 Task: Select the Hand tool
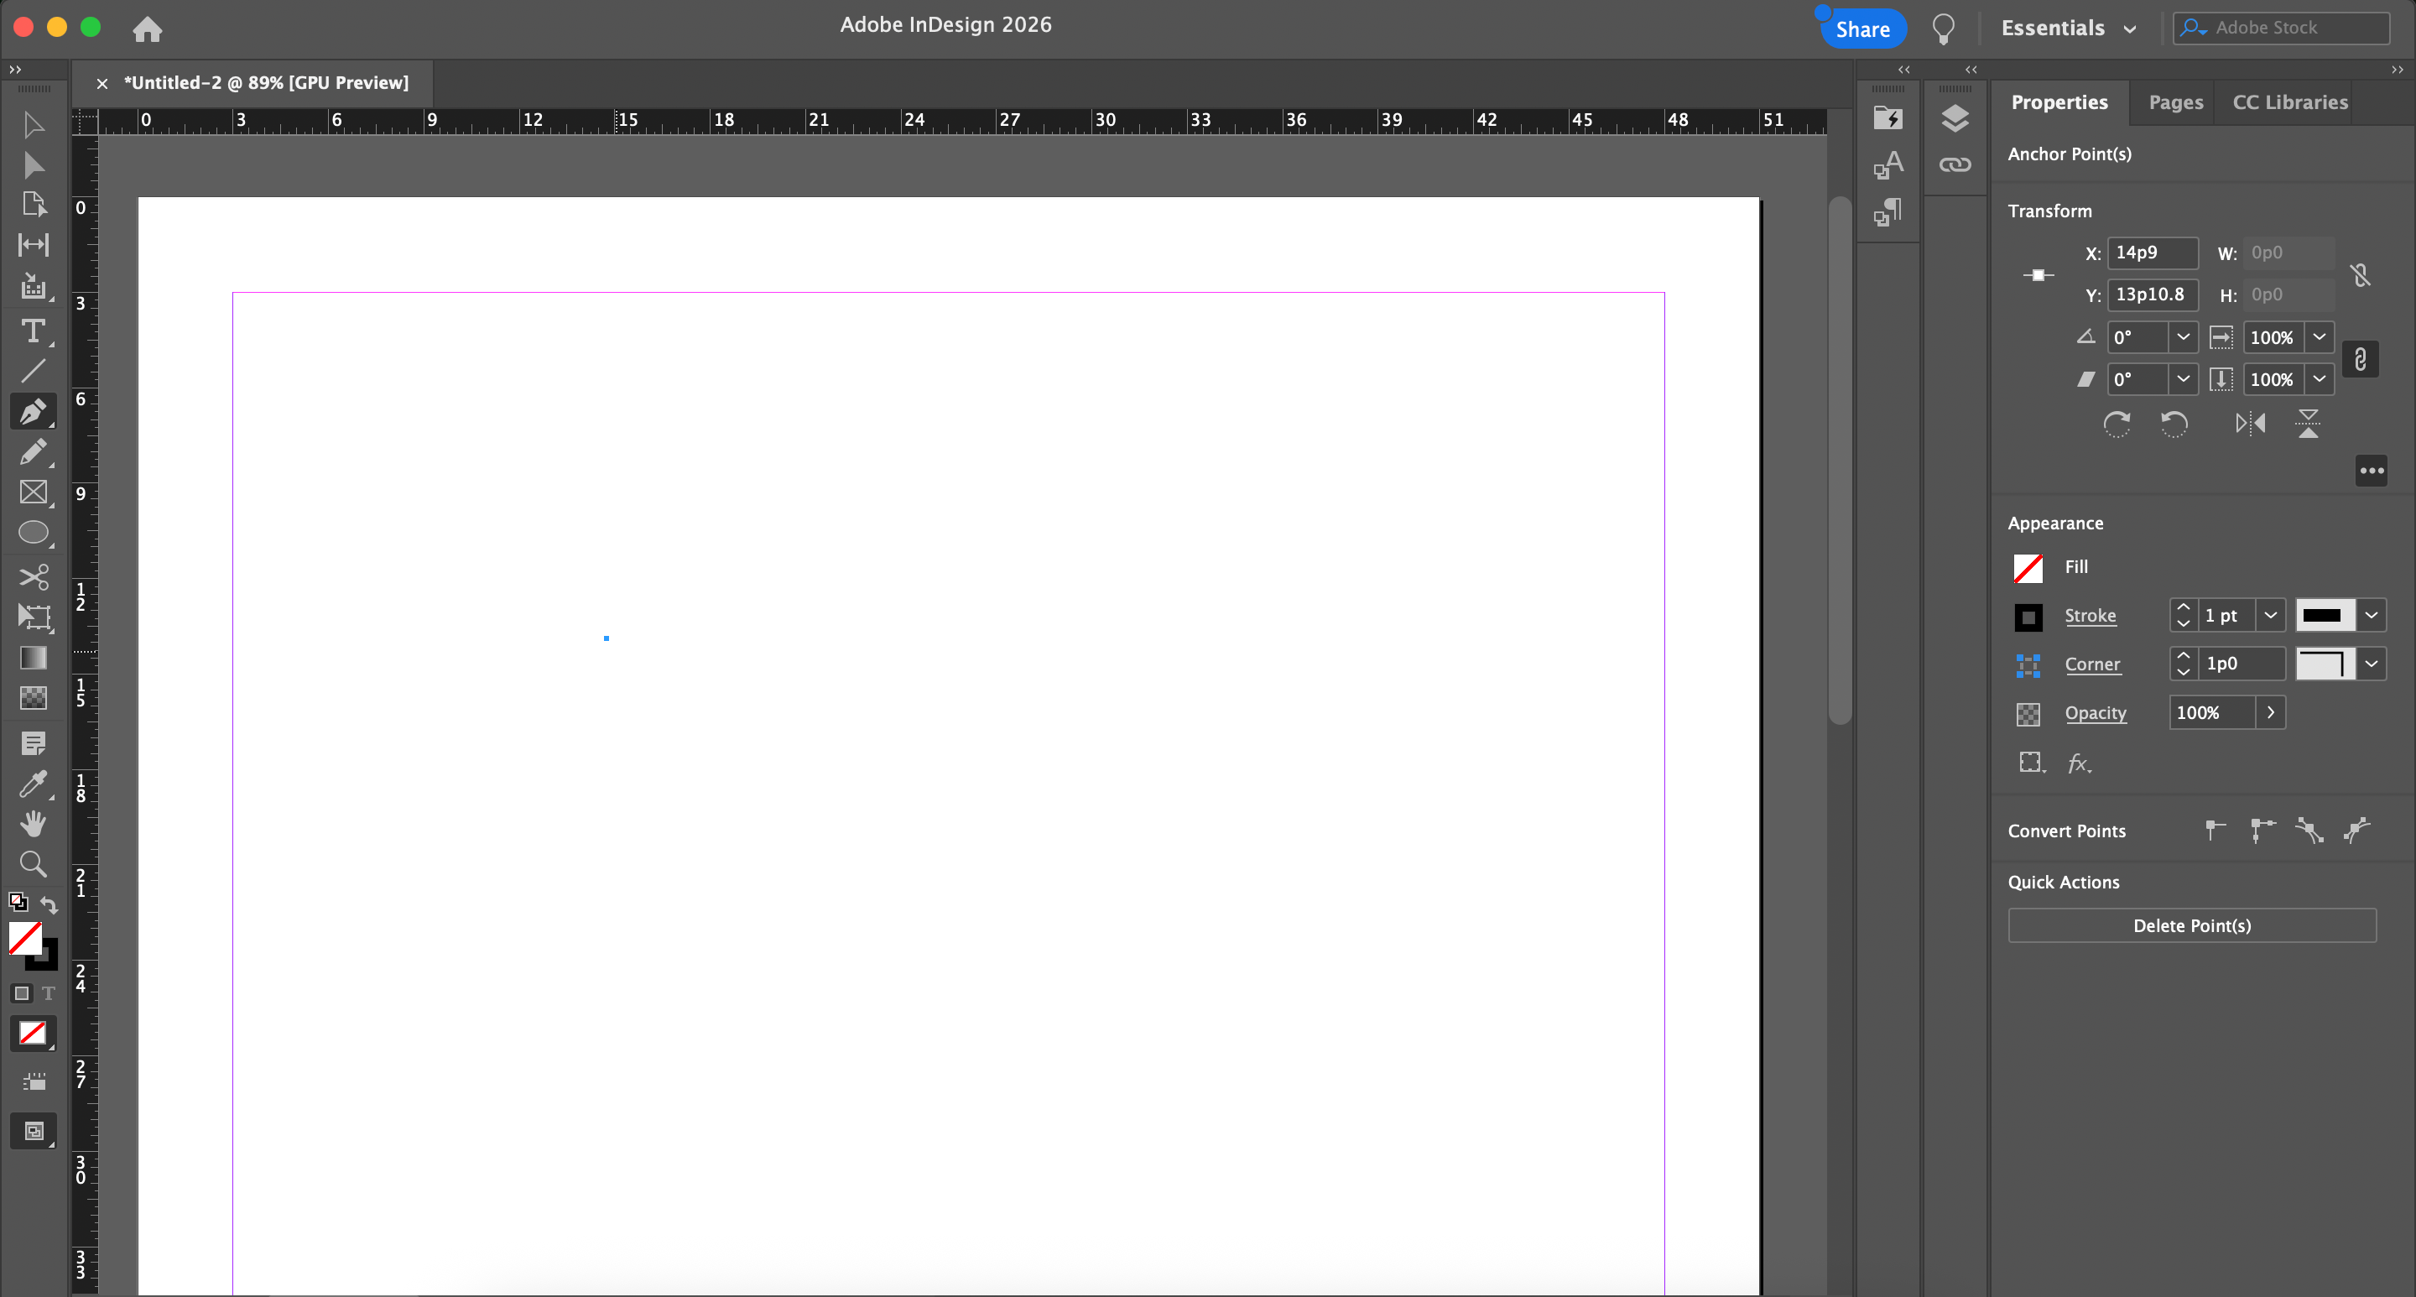33,823
